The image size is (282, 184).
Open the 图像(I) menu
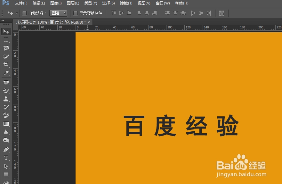[x=56, y=3]
